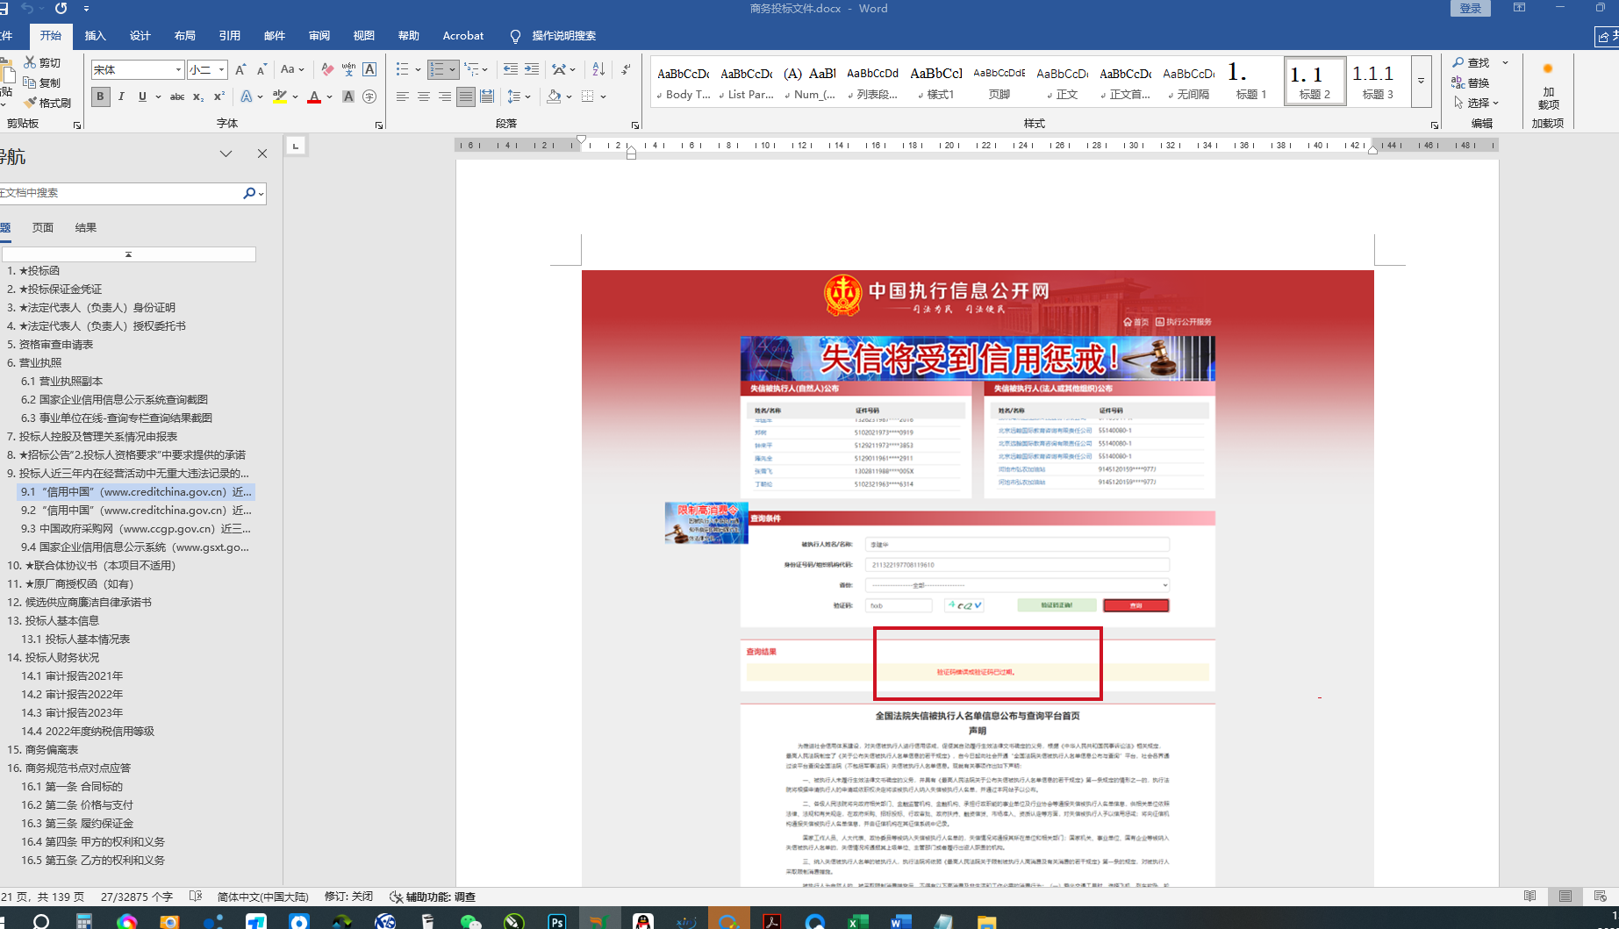Toggle Bold formatting
Screen dimensions: 1619x929
[x=101, y=96]
